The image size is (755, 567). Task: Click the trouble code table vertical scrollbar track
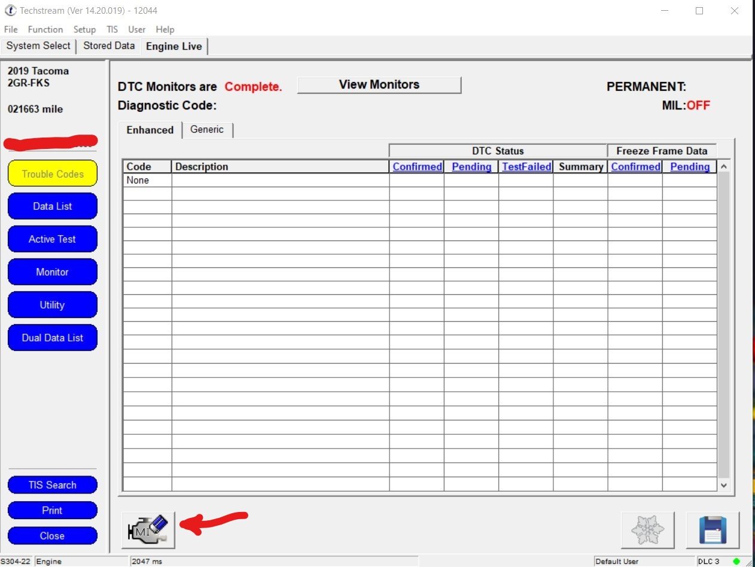point(724,326)
